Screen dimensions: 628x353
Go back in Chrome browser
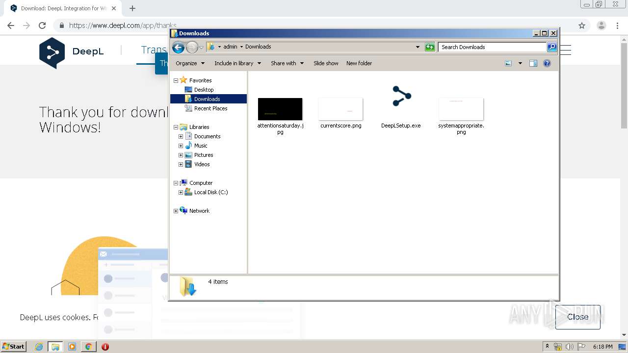pos(11,25)
